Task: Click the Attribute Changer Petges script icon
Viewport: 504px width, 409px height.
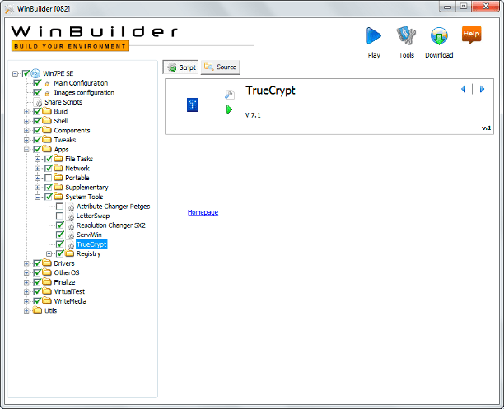Action: click(x=70, y=207)
